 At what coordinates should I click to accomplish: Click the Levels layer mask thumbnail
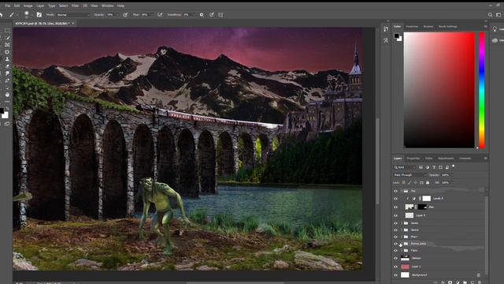pos(427,198)
